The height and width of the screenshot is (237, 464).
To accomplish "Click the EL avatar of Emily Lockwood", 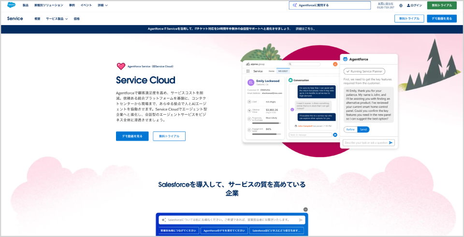I will 251,82.
